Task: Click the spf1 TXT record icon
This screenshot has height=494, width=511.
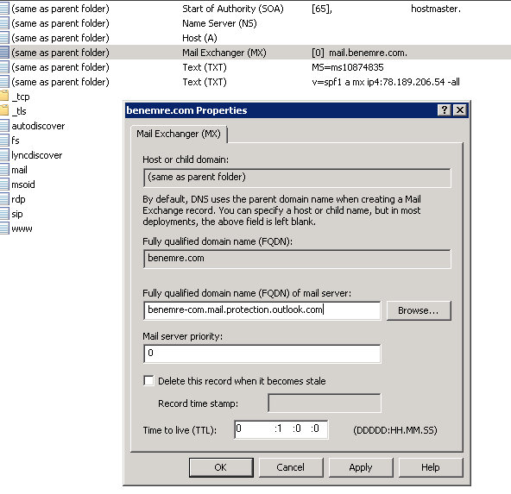Action: pyautogui.click(x=4, y=82)
